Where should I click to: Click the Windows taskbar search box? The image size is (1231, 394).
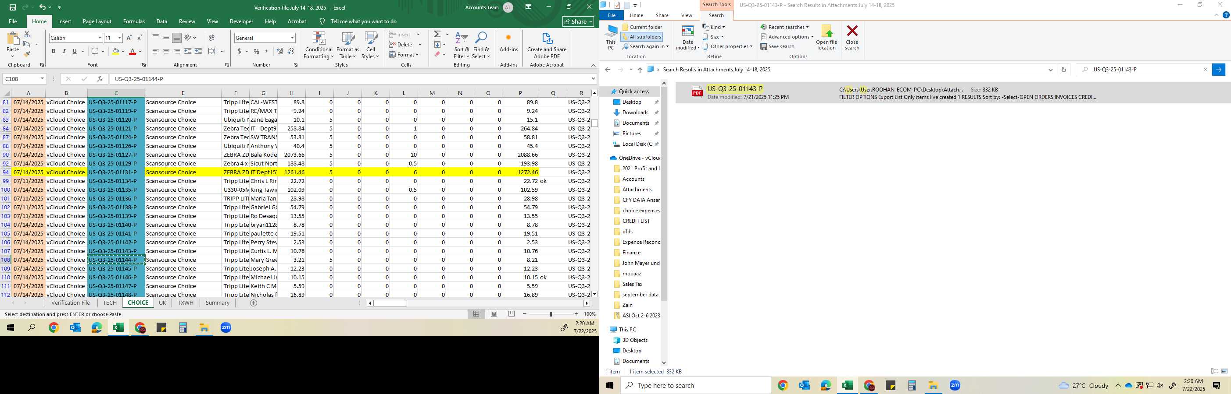[x=695, y=385]
